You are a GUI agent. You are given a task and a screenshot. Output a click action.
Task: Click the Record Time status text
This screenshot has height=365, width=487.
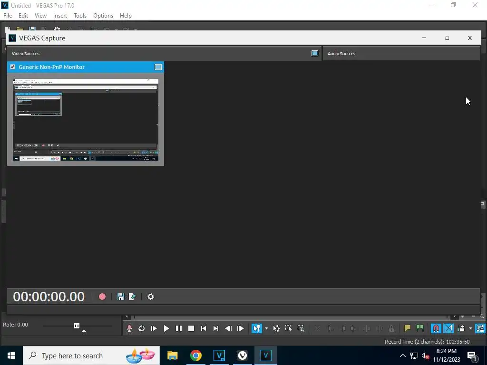tap(427, 342)
